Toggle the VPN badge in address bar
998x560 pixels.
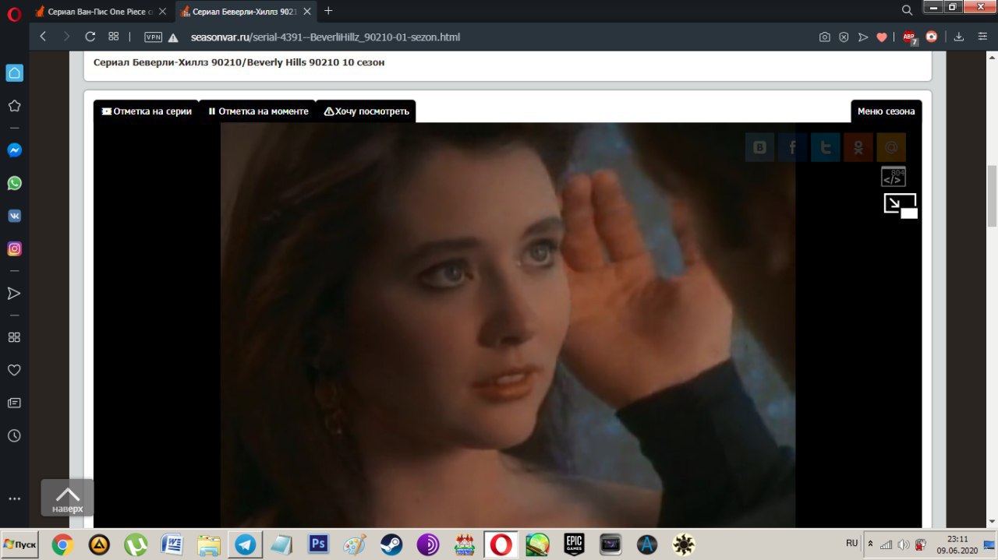point(154,37)
